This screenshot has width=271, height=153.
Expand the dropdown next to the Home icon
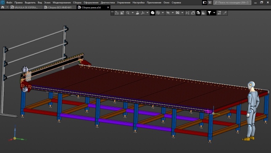coord(7,8)
